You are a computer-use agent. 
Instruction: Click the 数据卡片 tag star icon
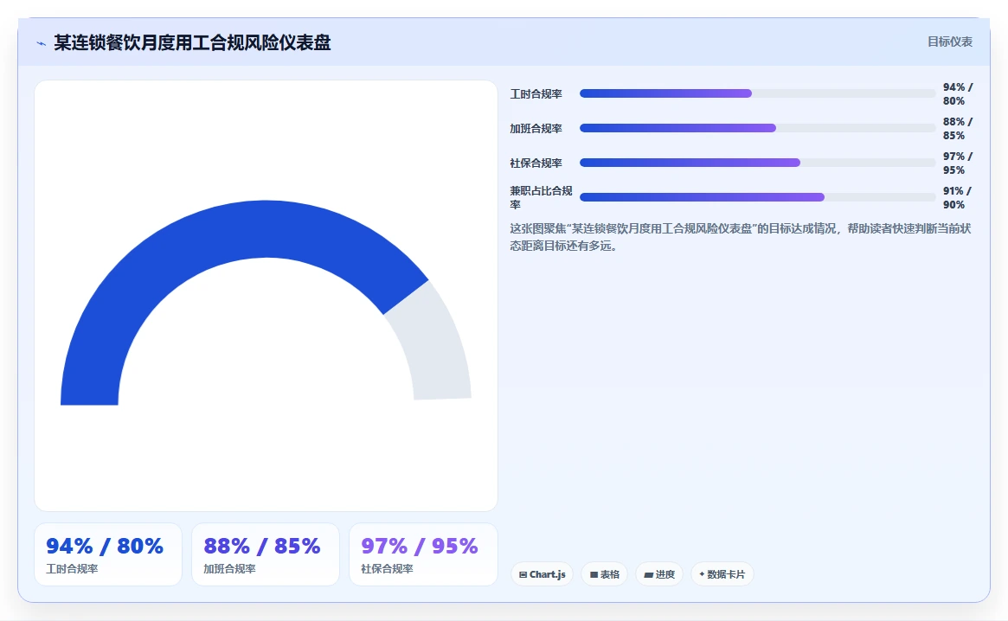[702, 574]
